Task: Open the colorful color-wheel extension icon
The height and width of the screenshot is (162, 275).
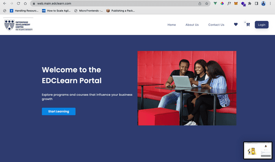Action: coord(222,3)
